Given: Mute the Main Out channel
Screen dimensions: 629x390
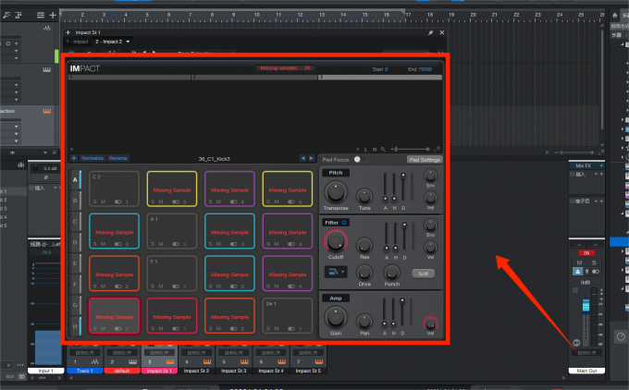Looking at the screenshot, I should click(579, 262).
